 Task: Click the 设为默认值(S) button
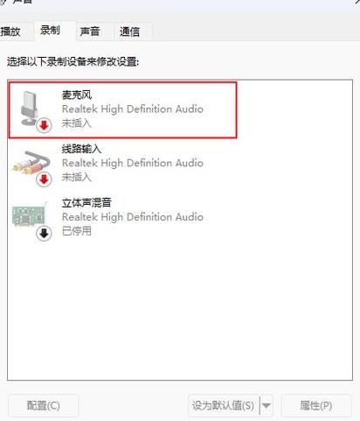point(224,405)
